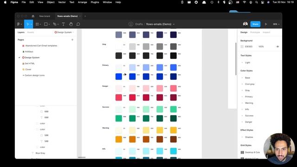Image resolution: width=297 pixels, height=167 pixels.
Task: Select the Comment tool
Action: click(78, 24)
